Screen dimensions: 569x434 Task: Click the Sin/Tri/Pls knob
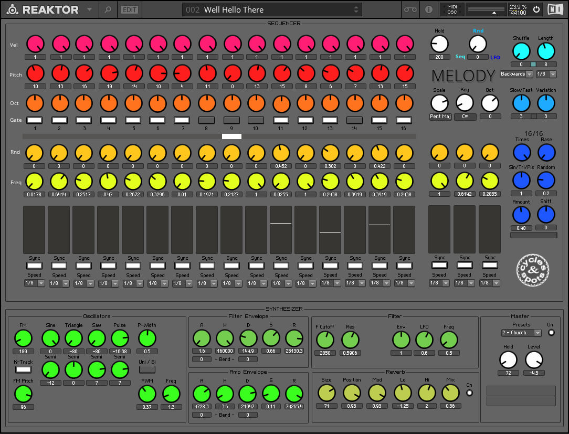coord(521,180)
